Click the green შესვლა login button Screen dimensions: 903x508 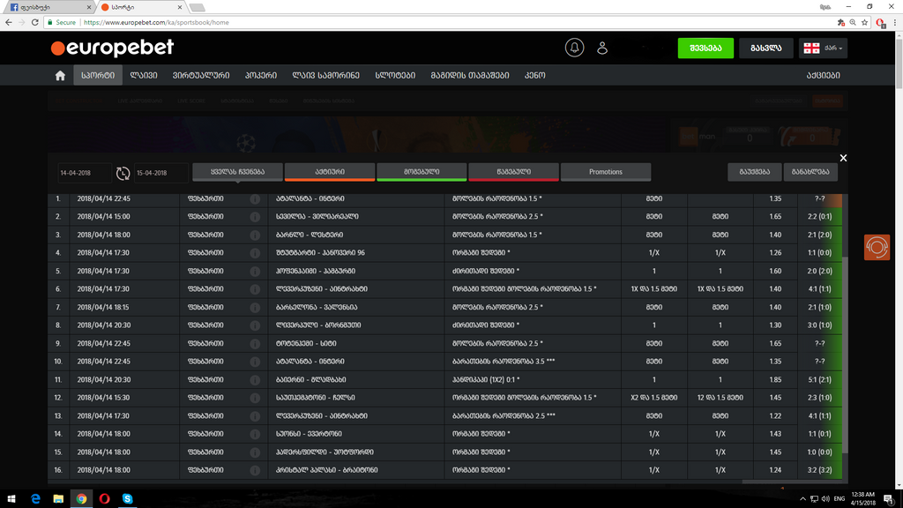click(x=705, y=48)
